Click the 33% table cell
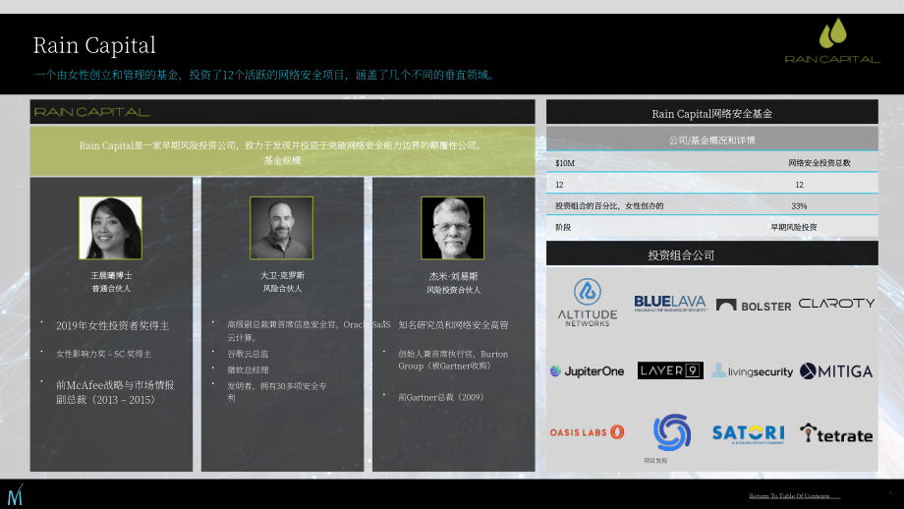Viewport: 904px width, 509px height. [x=799, y=205]
